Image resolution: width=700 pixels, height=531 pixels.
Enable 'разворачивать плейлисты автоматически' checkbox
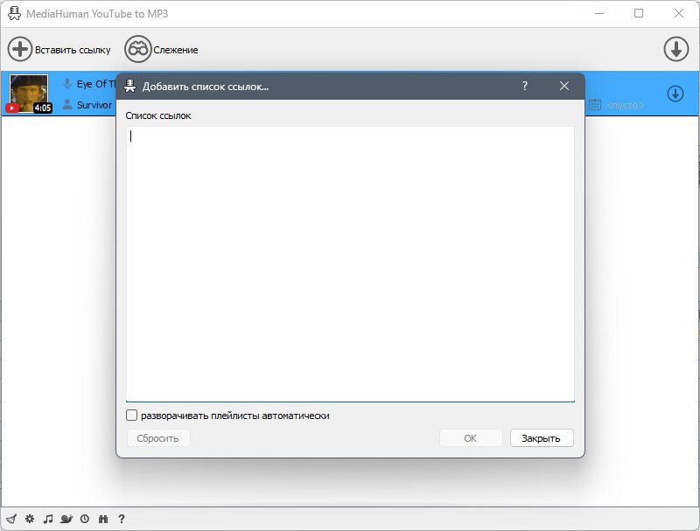coord(132,416)
